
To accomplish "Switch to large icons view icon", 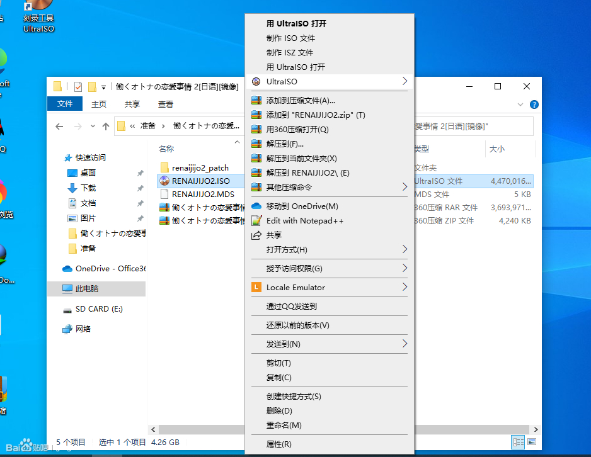I will 532,442.
